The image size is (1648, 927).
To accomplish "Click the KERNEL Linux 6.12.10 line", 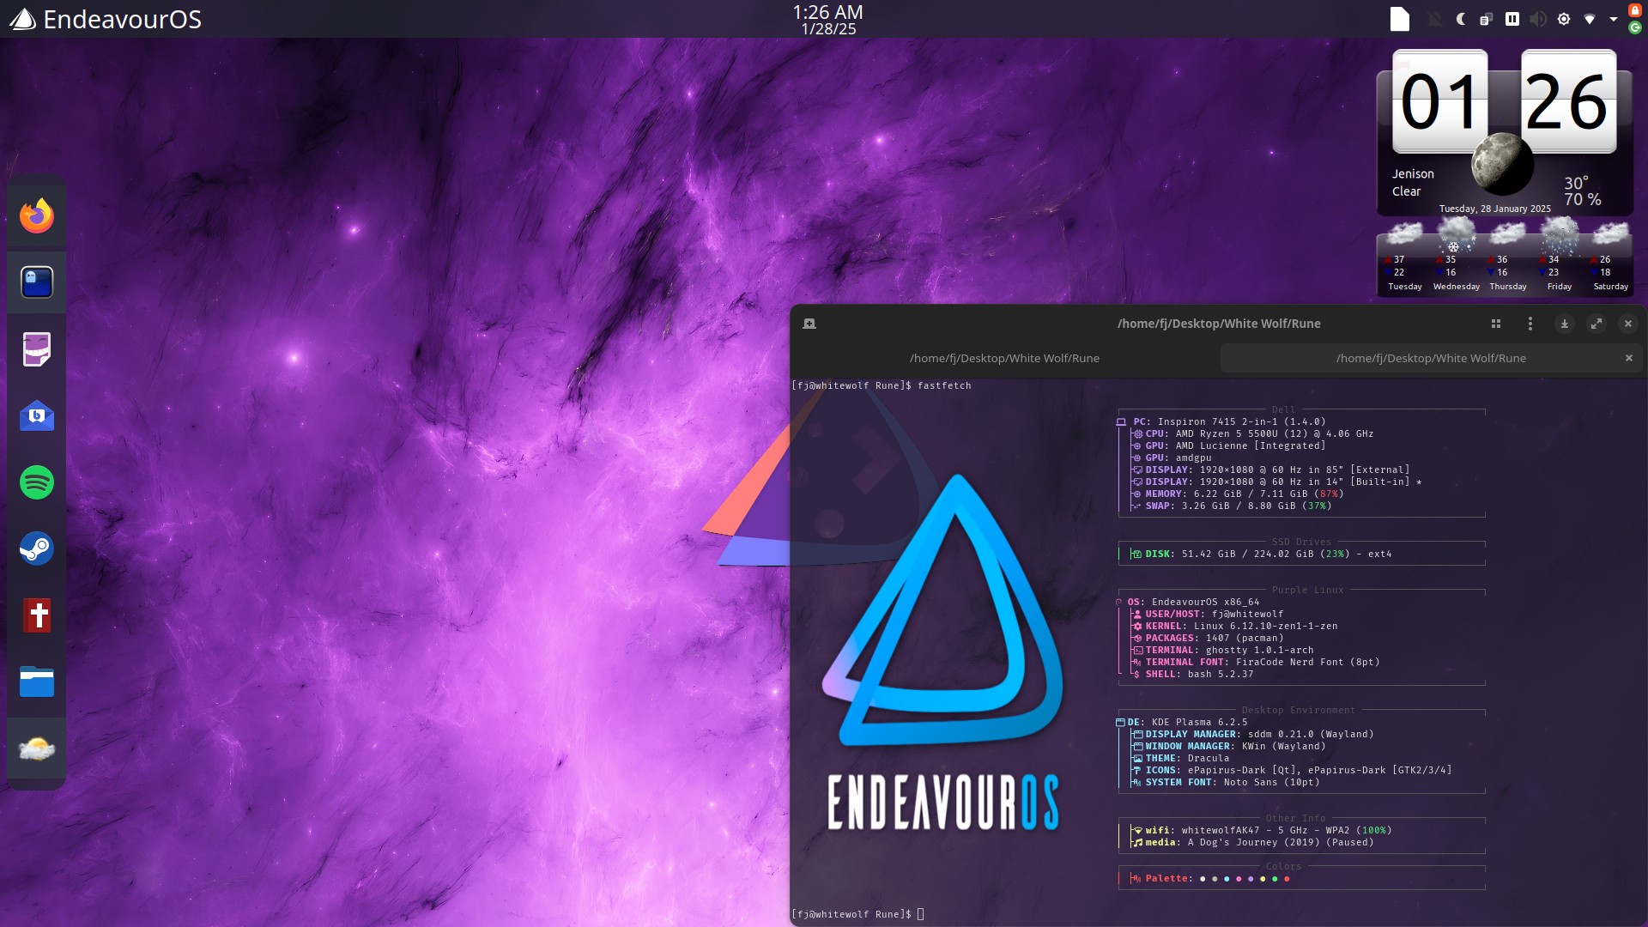I will point(1235,626).
